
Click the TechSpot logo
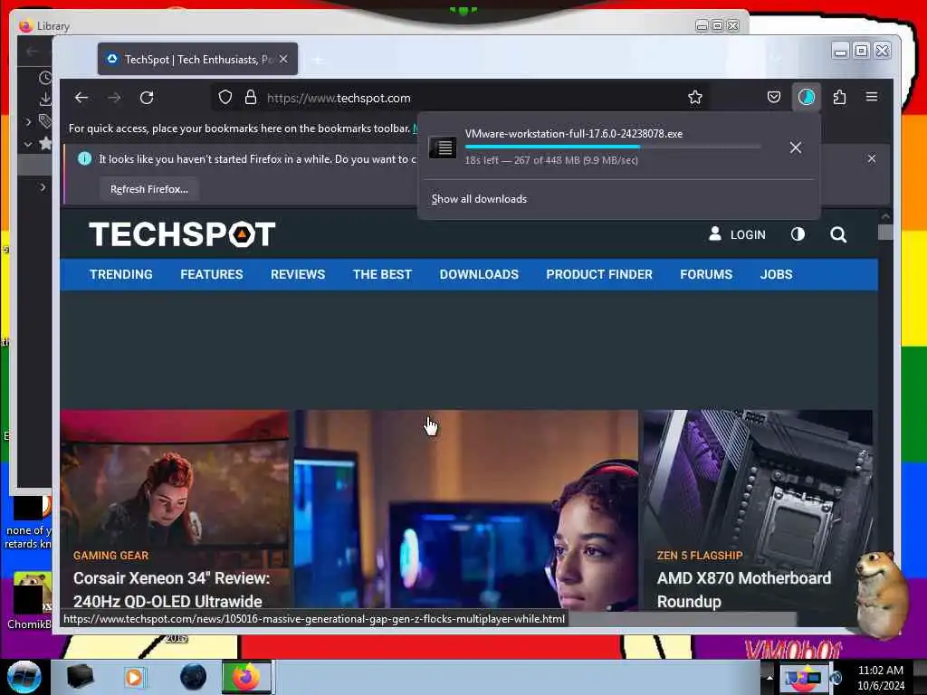coord(182,234)
